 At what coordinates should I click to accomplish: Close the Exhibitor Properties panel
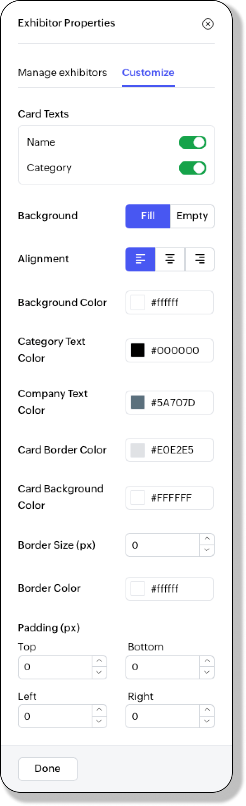(208, 24)
